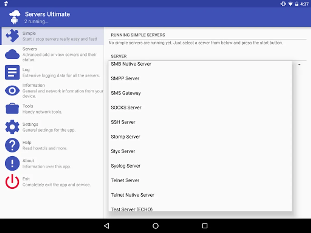Viewport: 311px width, 233px height.
Task: Open About section label
Action: [28, 161]
